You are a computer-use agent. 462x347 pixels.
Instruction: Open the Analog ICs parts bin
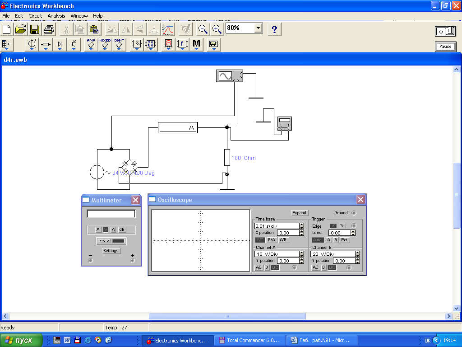pyautogui.click(x=91, y=45)
